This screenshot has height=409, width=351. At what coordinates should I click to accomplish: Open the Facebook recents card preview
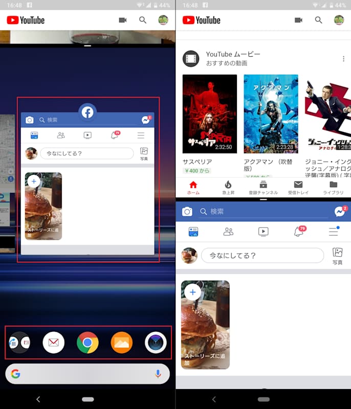point(87,184)
